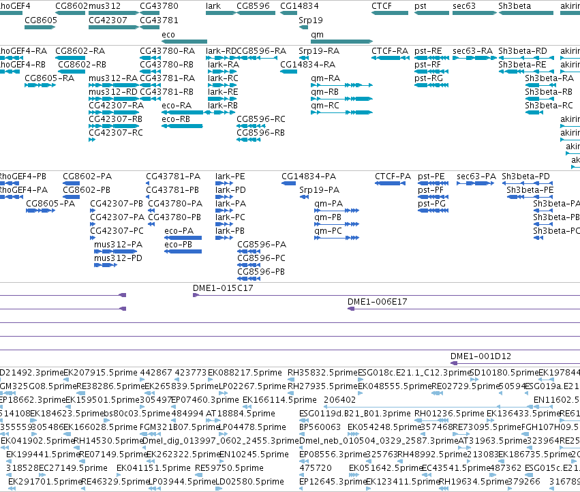Click the CG8605 gene label
Viewport: 580px width, 492px height.
click(41, 20)
